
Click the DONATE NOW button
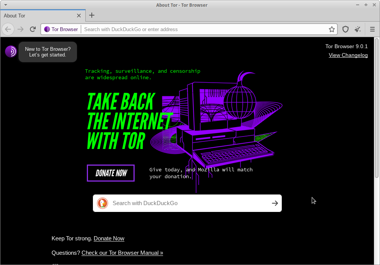[x=111, y=173]
